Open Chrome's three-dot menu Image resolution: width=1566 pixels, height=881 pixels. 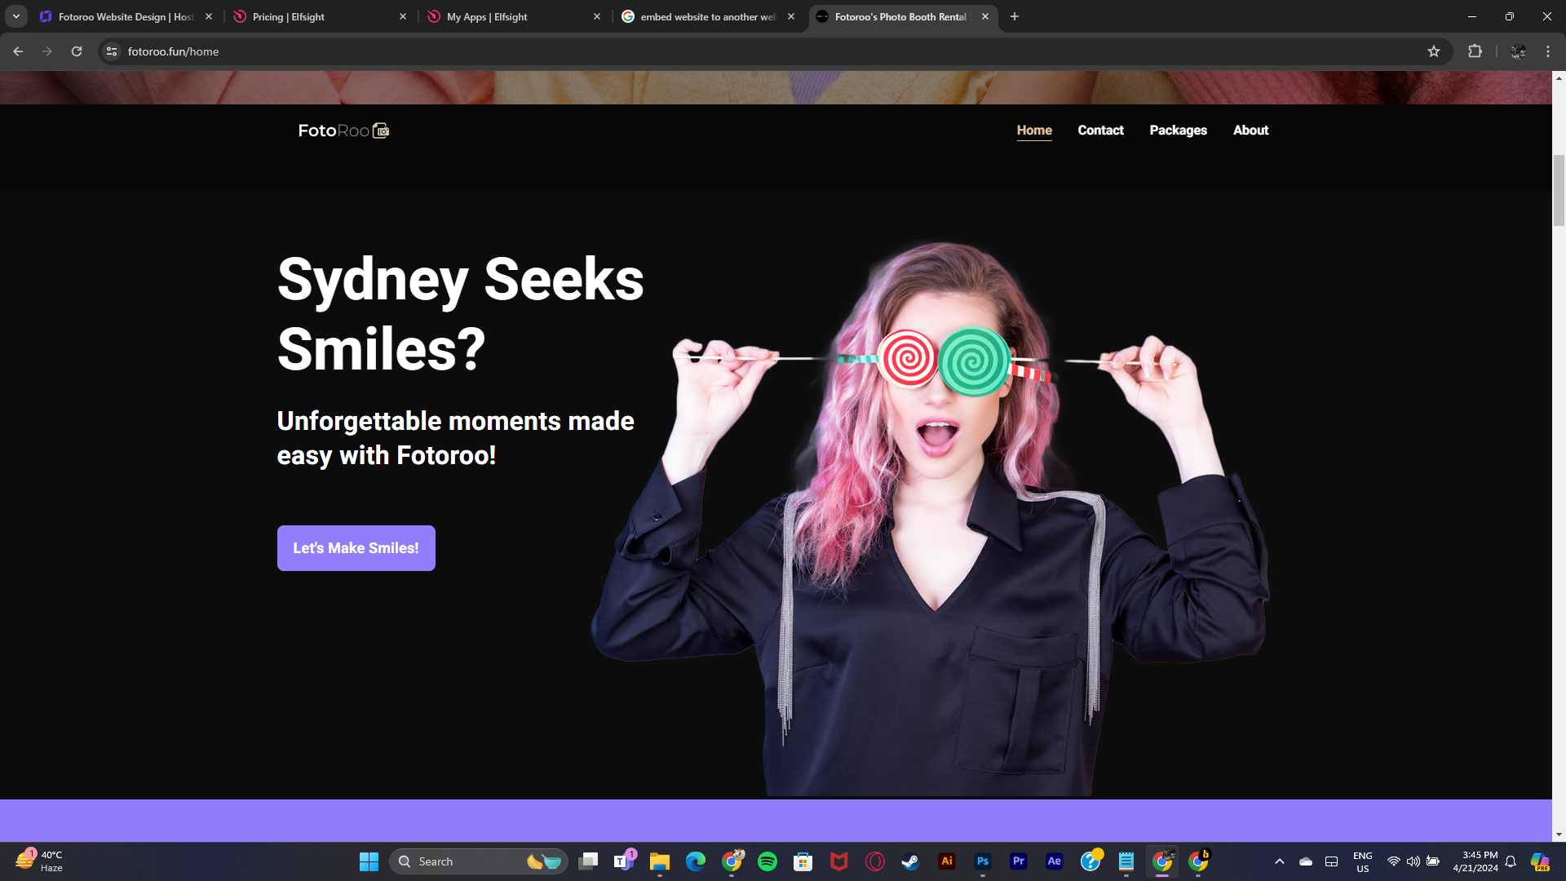click(x=1548, y=51)
